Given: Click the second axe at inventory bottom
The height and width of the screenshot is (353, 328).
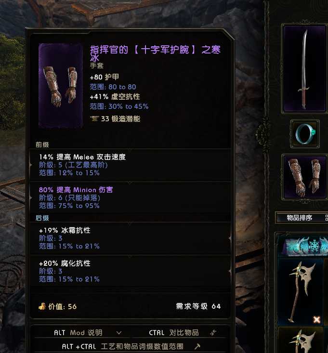Looking at the screenshot, I should tap(301, 340).
